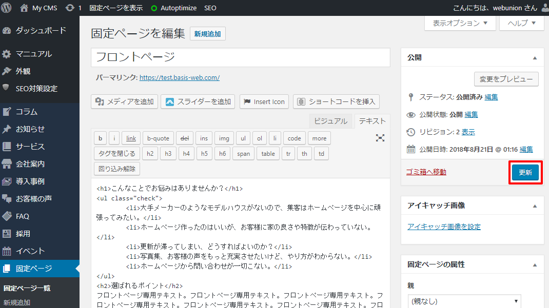Click the My CMS home icon
Viewport: 549px width, 308px height.
point(24,8)
